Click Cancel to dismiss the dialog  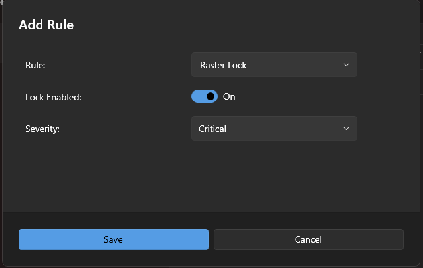[308, 239]
